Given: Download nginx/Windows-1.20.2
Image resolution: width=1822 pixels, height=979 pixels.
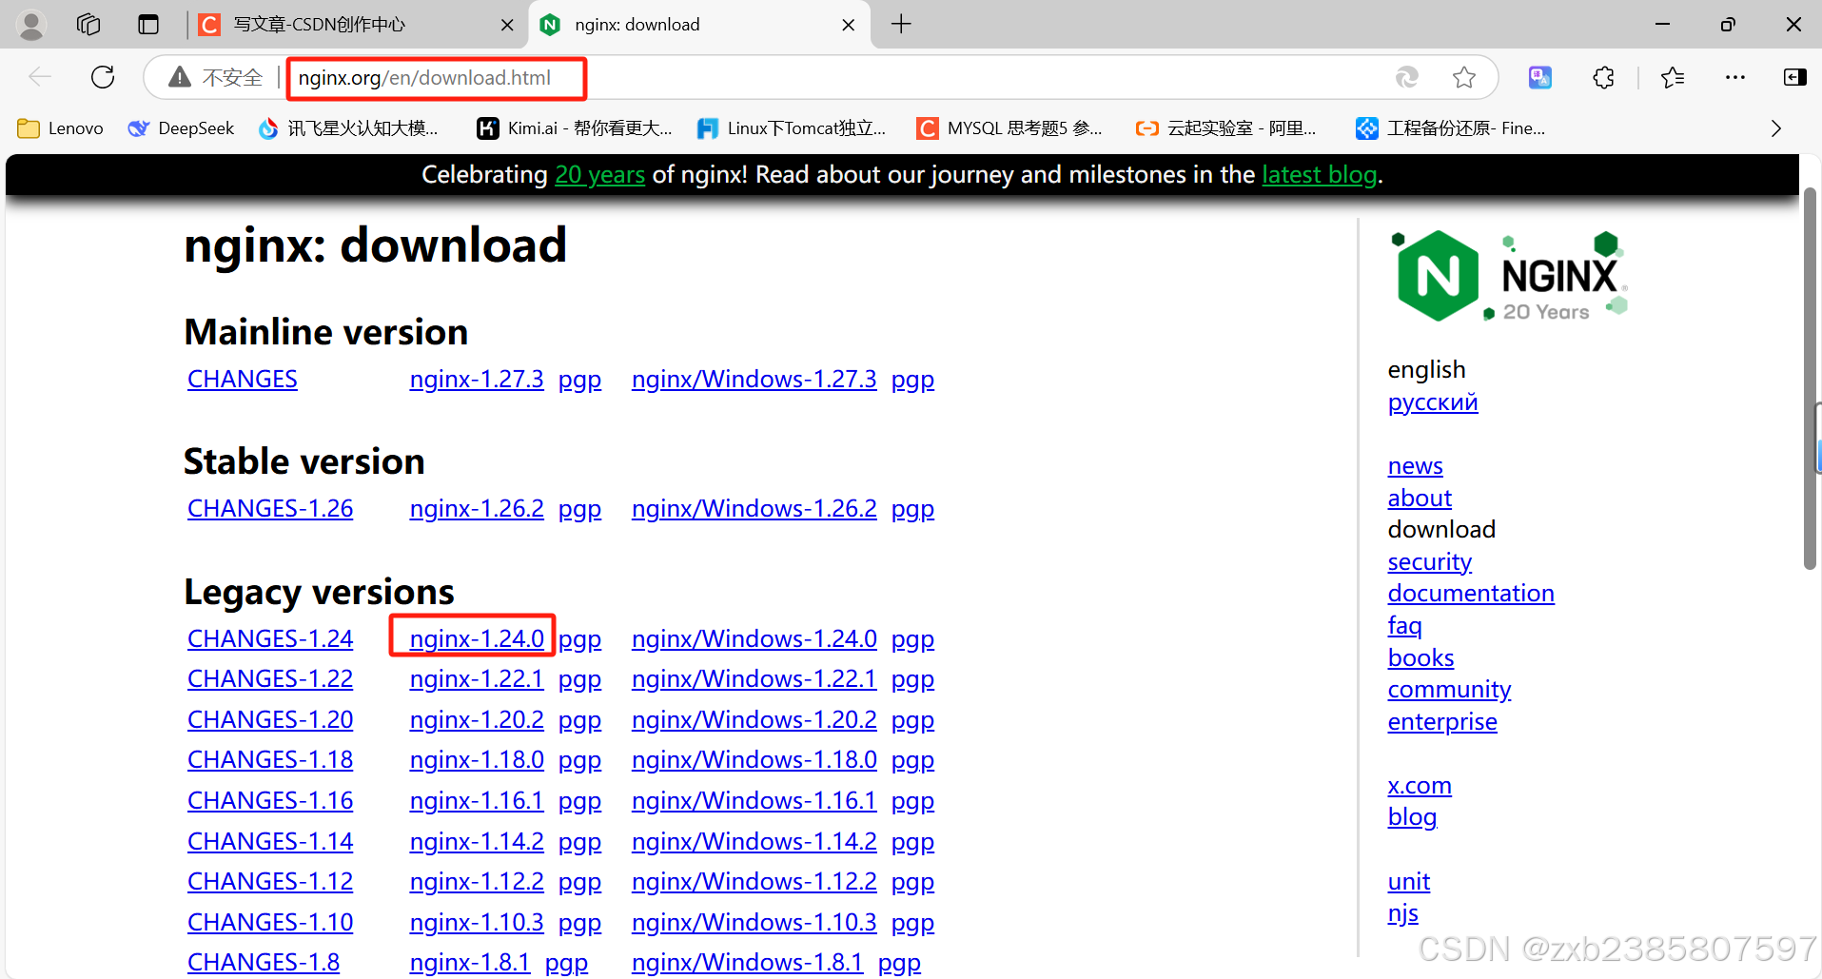Looking at the screenshot, I should 754,720.
